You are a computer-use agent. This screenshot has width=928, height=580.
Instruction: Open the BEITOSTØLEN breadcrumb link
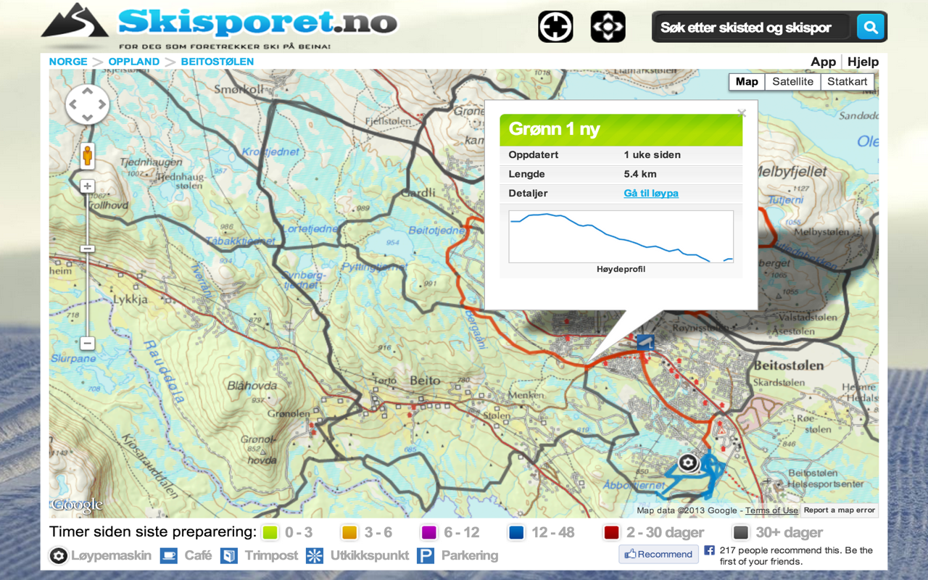click(x=217, y=62)
